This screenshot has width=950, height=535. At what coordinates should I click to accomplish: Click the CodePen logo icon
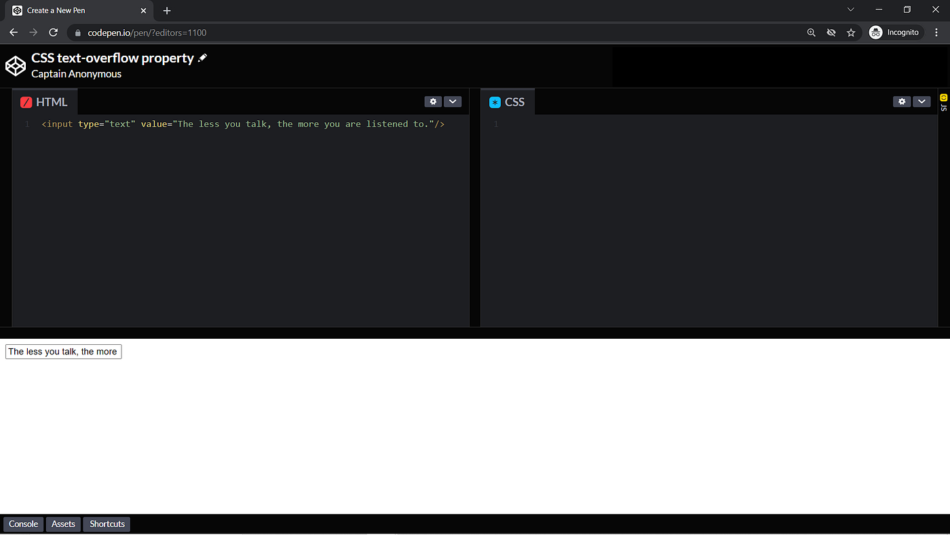16,66
